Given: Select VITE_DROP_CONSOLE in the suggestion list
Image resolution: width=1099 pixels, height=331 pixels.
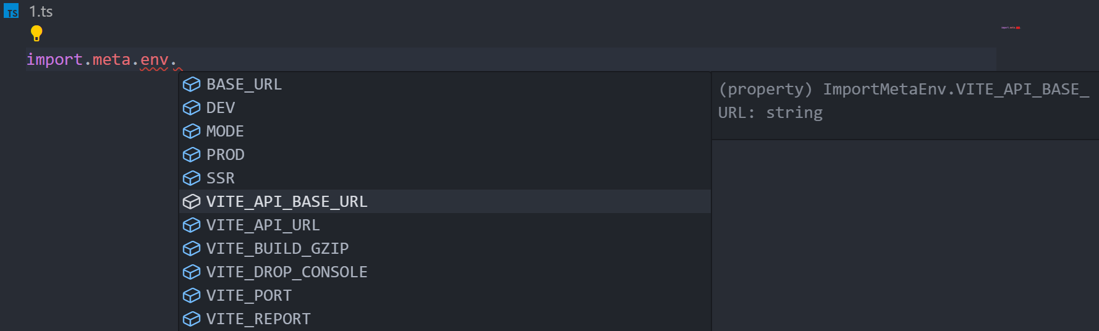Looking at the screenshot, I should pyautogui.click(x=445, y=272).
